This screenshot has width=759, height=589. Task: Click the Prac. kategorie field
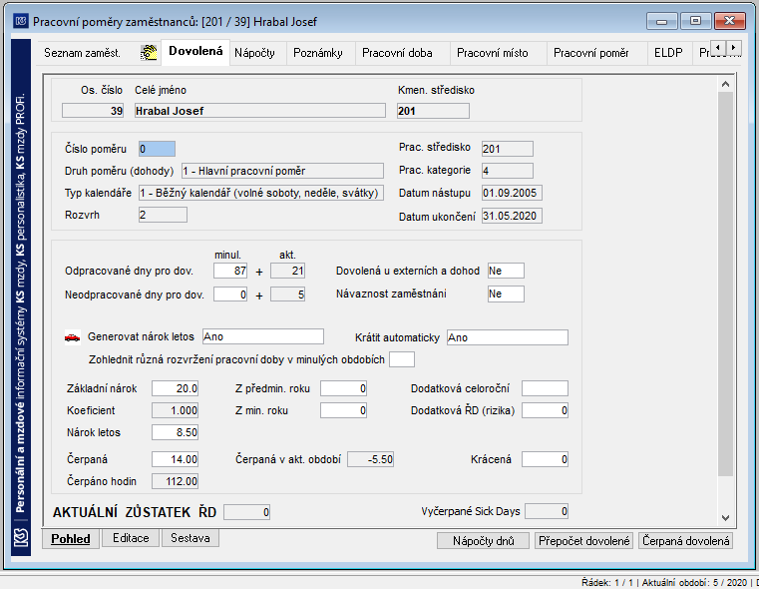point(508,171)
